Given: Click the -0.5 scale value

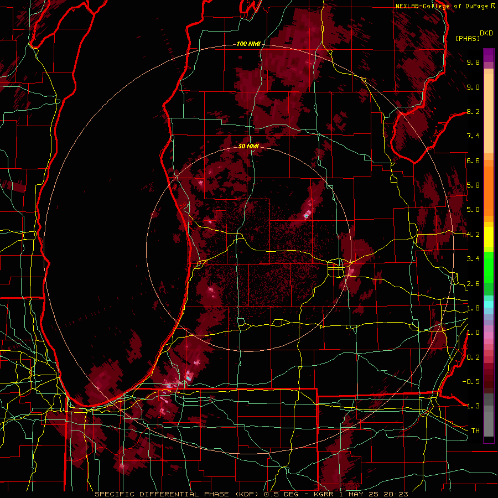Looking at the screenshot, I should (471, 381).
